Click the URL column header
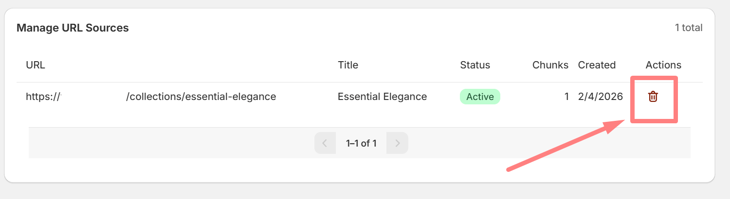The width and height of the screenshot is (730, 199). 36,65
